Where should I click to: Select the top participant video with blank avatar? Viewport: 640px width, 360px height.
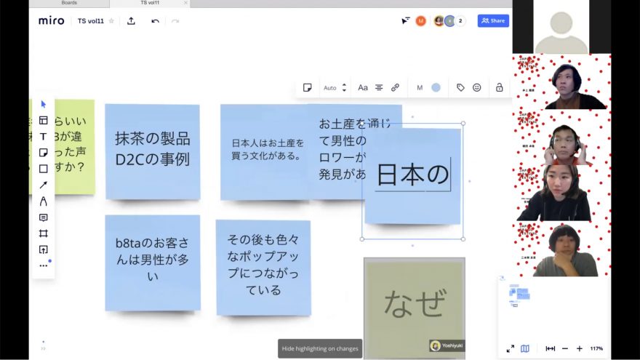[x=561, y=27]
